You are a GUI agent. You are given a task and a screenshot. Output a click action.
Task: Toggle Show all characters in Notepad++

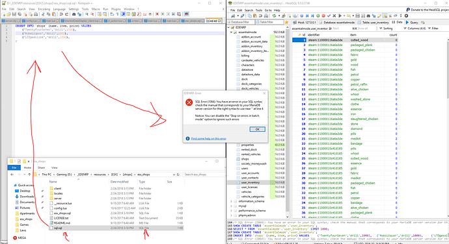pyautogui.click(x=117, y=14)
